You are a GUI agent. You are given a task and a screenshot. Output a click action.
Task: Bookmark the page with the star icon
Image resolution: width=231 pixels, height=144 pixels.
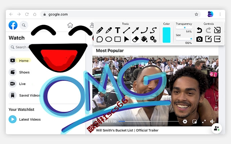point(196,14)
